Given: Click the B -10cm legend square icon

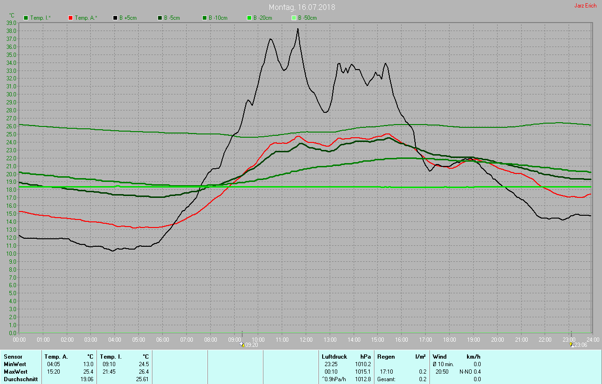Looking at the screenshot, I should [205, 18].
